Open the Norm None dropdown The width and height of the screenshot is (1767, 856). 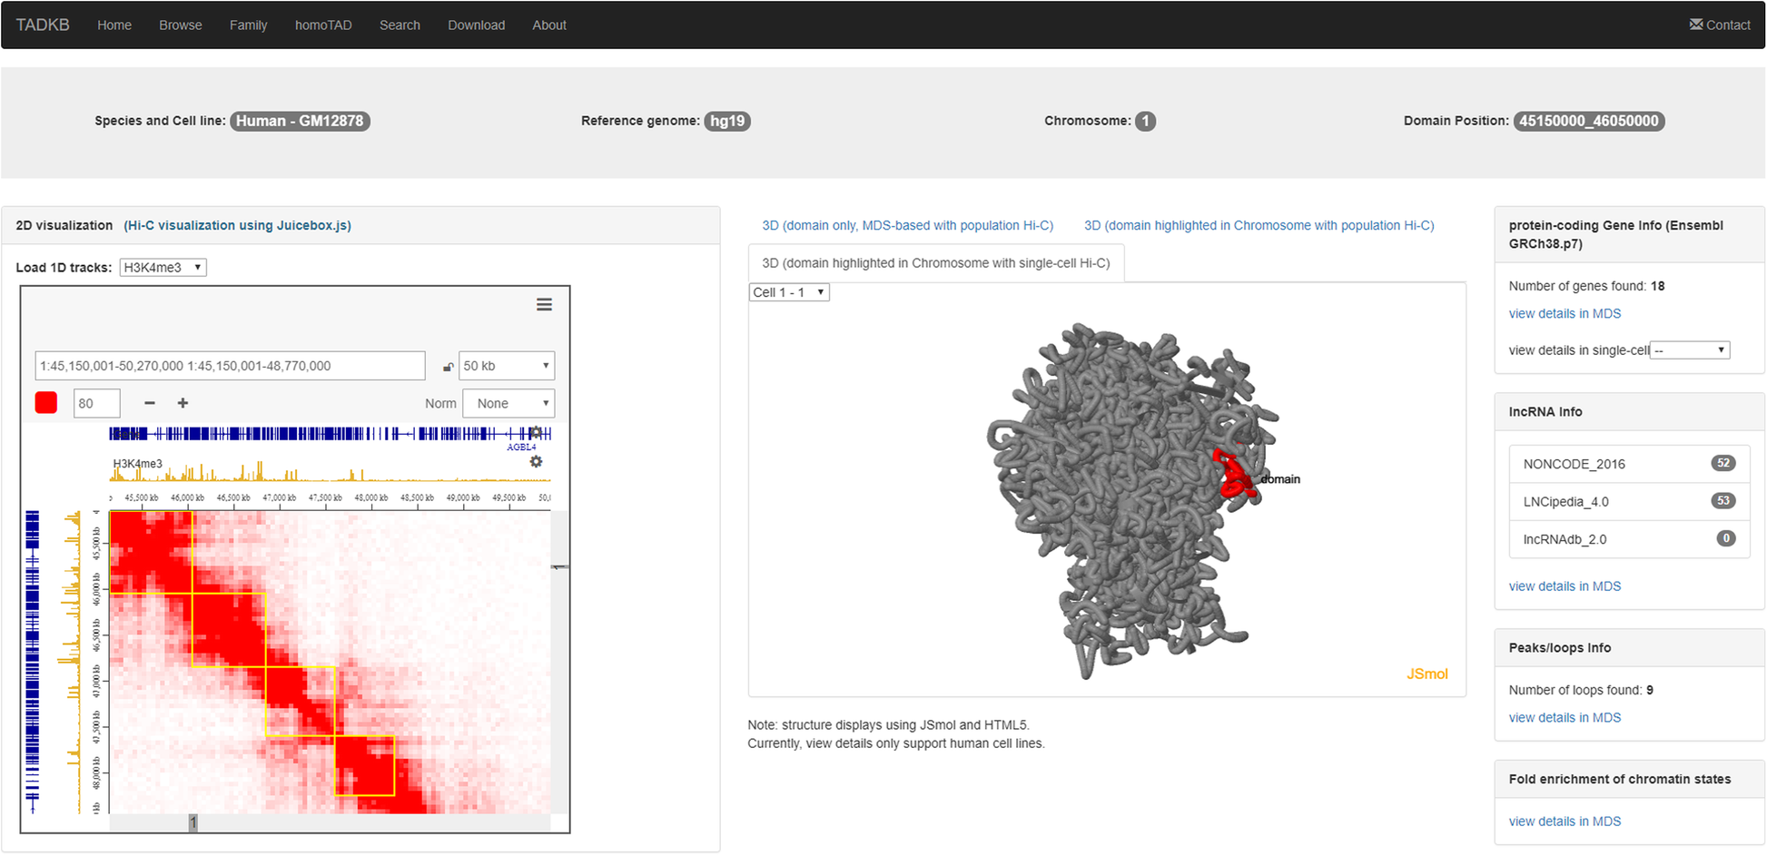[508, 403]
